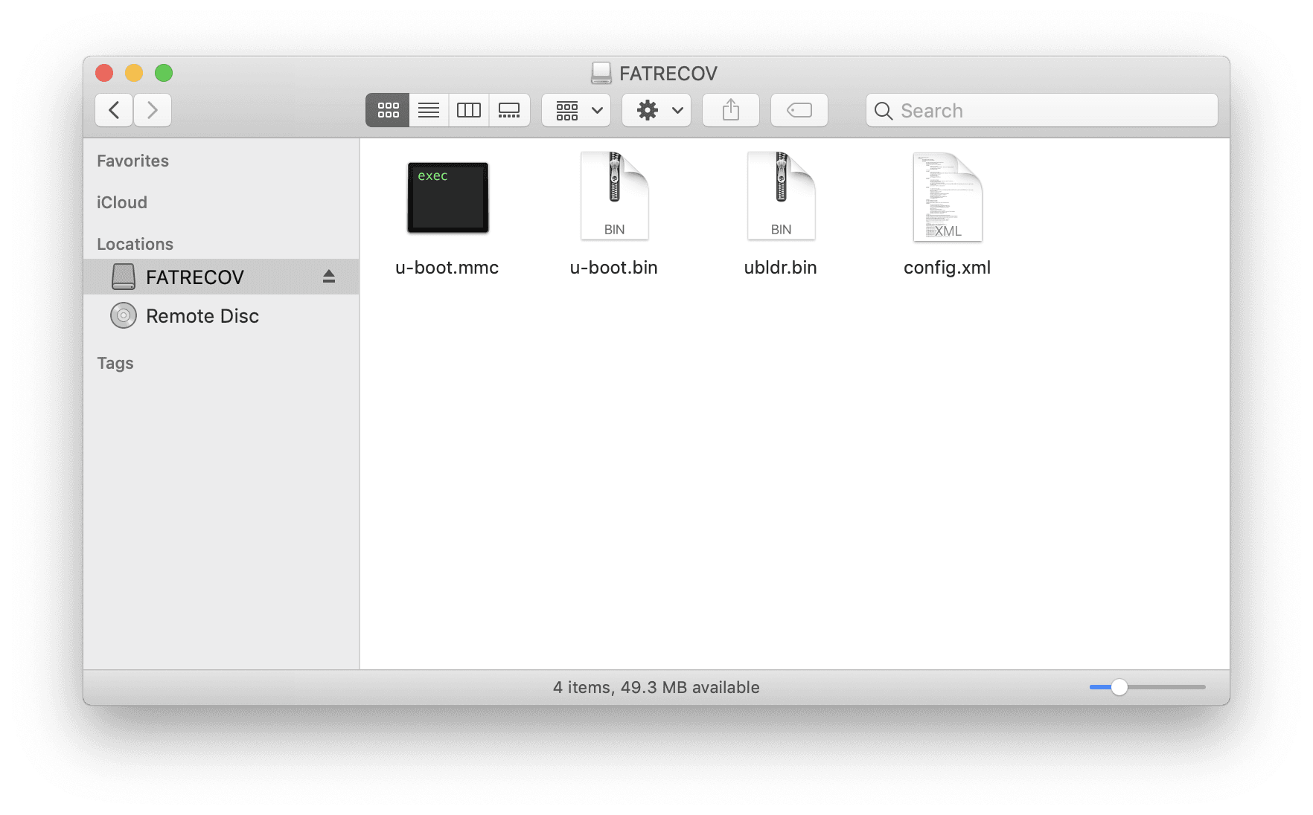Click the FATRECOV window title text
1313x815 pixels.
click(x=668, y=74)
